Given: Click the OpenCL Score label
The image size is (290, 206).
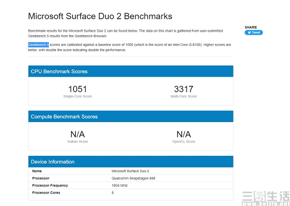Looking at the screenshot, I should 184,141.
